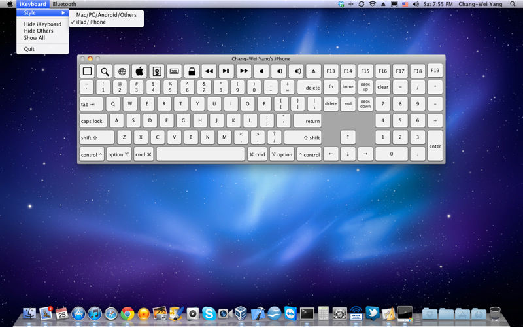Tap the play/pause media key
This screenshot has height=327, width=523.
click(x=226, y=71)
